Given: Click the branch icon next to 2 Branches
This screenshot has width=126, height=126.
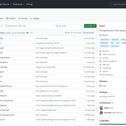Looking at the screenshot, I should click(x=7, y=26).
